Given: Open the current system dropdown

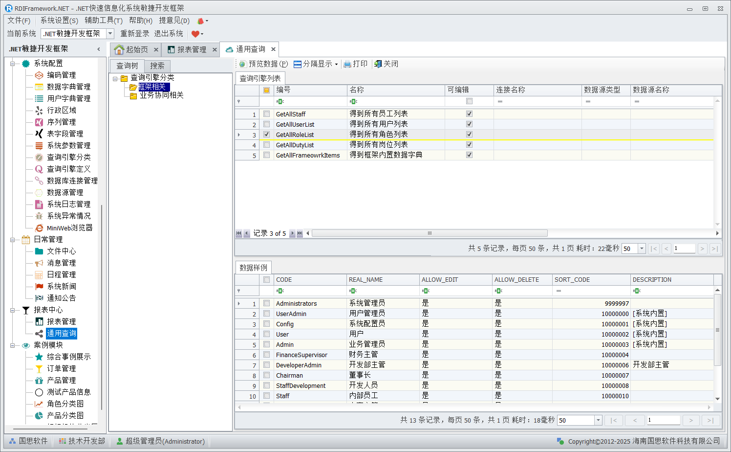Looking at the screenshot, I should click(110, 33).
